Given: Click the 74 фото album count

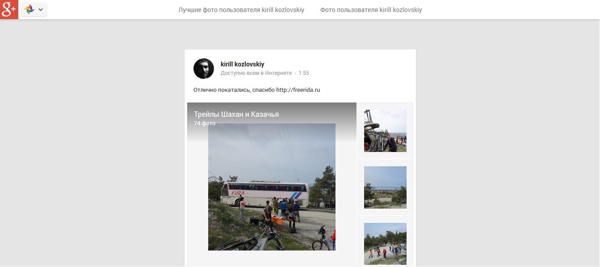Looking at the screenshot, I should [x=205, y=123].
